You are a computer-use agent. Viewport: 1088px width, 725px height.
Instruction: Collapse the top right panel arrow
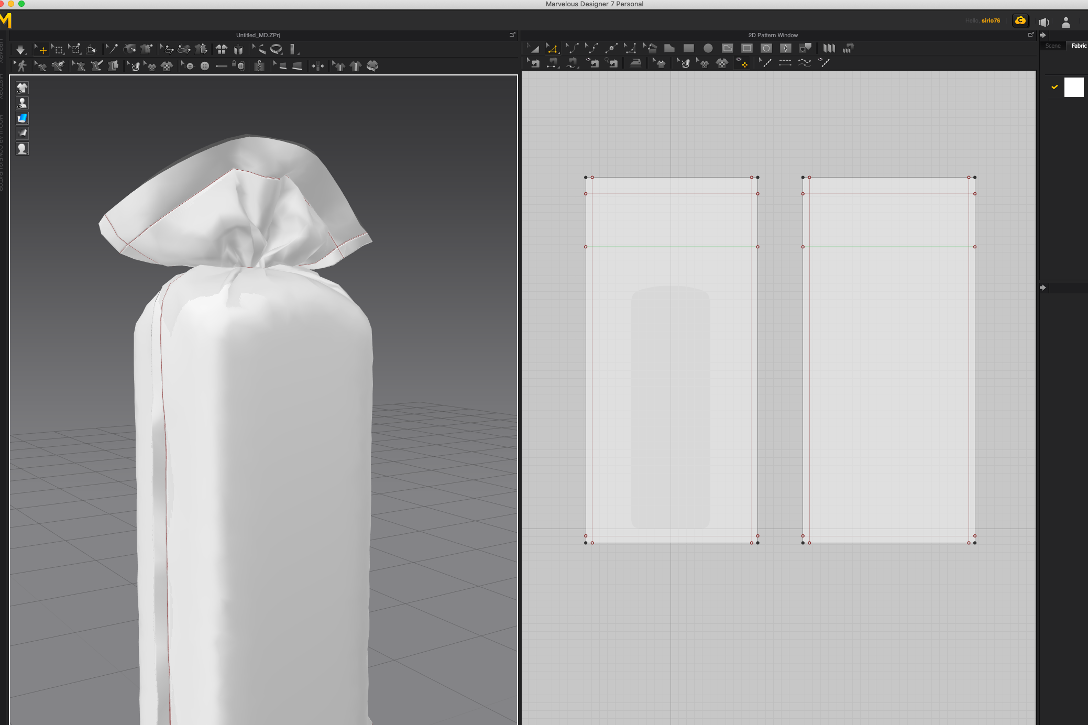point(1043,35)
